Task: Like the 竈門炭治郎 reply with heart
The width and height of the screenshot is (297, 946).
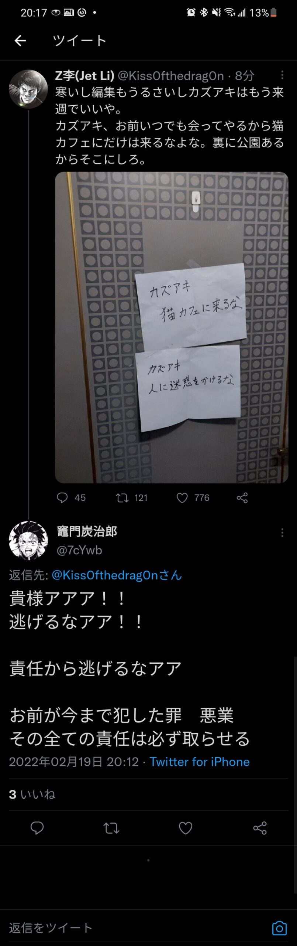Action: 186,828
